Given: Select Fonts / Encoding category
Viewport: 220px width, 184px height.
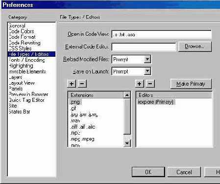Looking at the screenshot, I should [x=27, y=60].
